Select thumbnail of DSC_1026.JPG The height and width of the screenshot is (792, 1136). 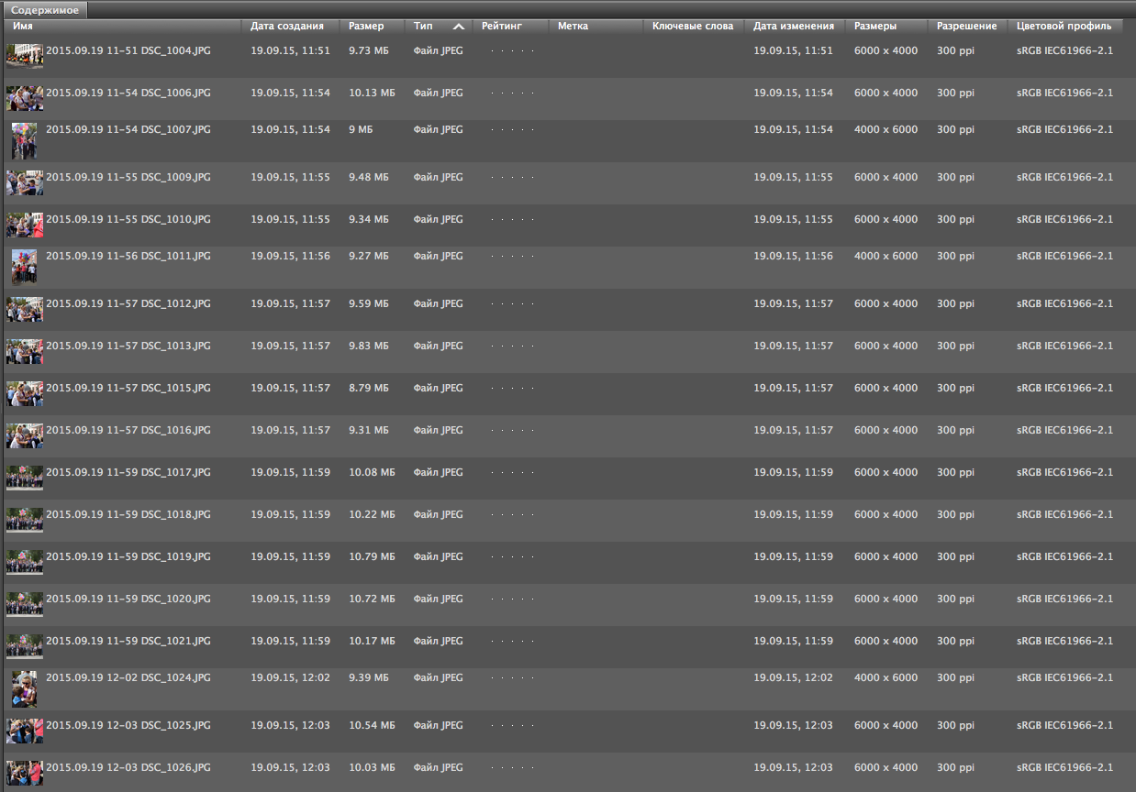click(25, 772)
